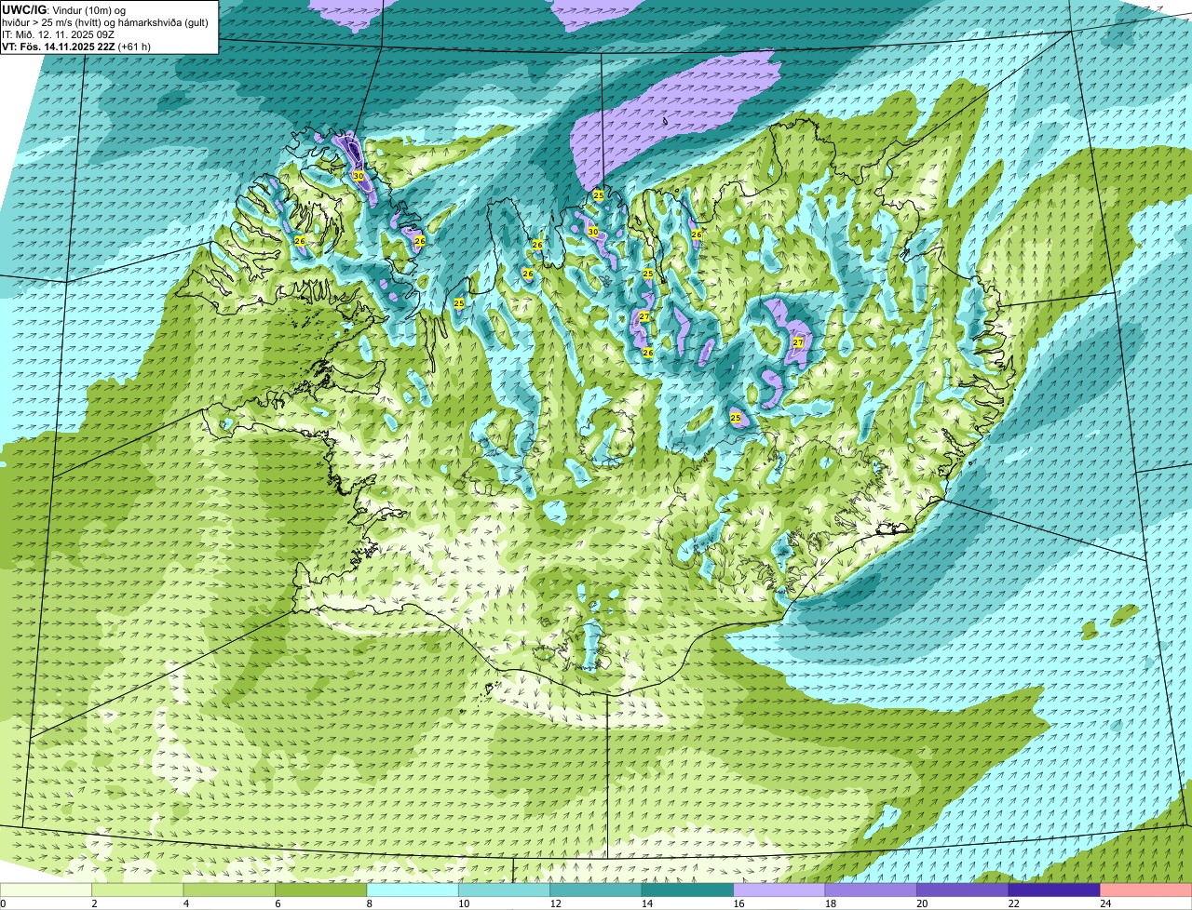Click the yellow 27 gust marker in the eastern purple patch
This screenshot has height=910, width=1192.
pyautogui.click(x=798, y=342)
